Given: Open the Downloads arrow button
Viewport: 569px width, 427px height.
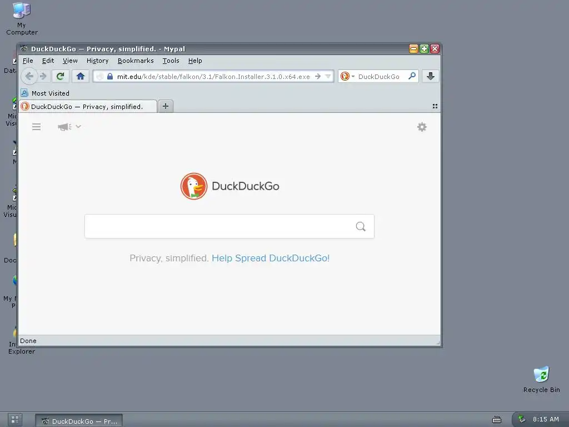Looking at the screenshot, I should pos(431,76).
